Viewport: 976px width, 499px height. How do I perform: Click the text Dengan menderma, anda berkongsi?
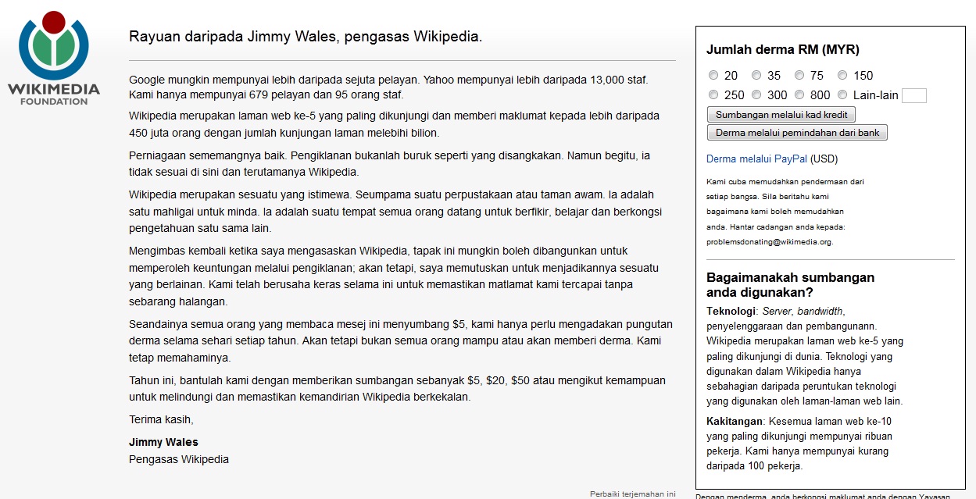(823, 496)
